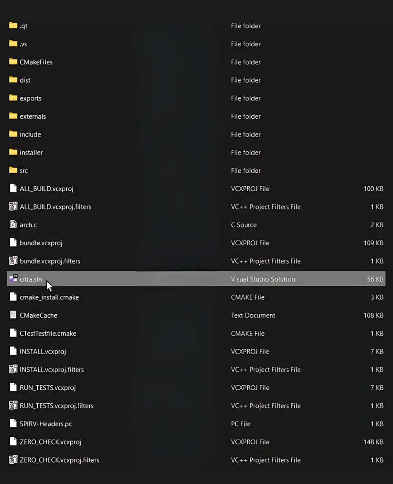Click the .vs folder name

[23, 44]
